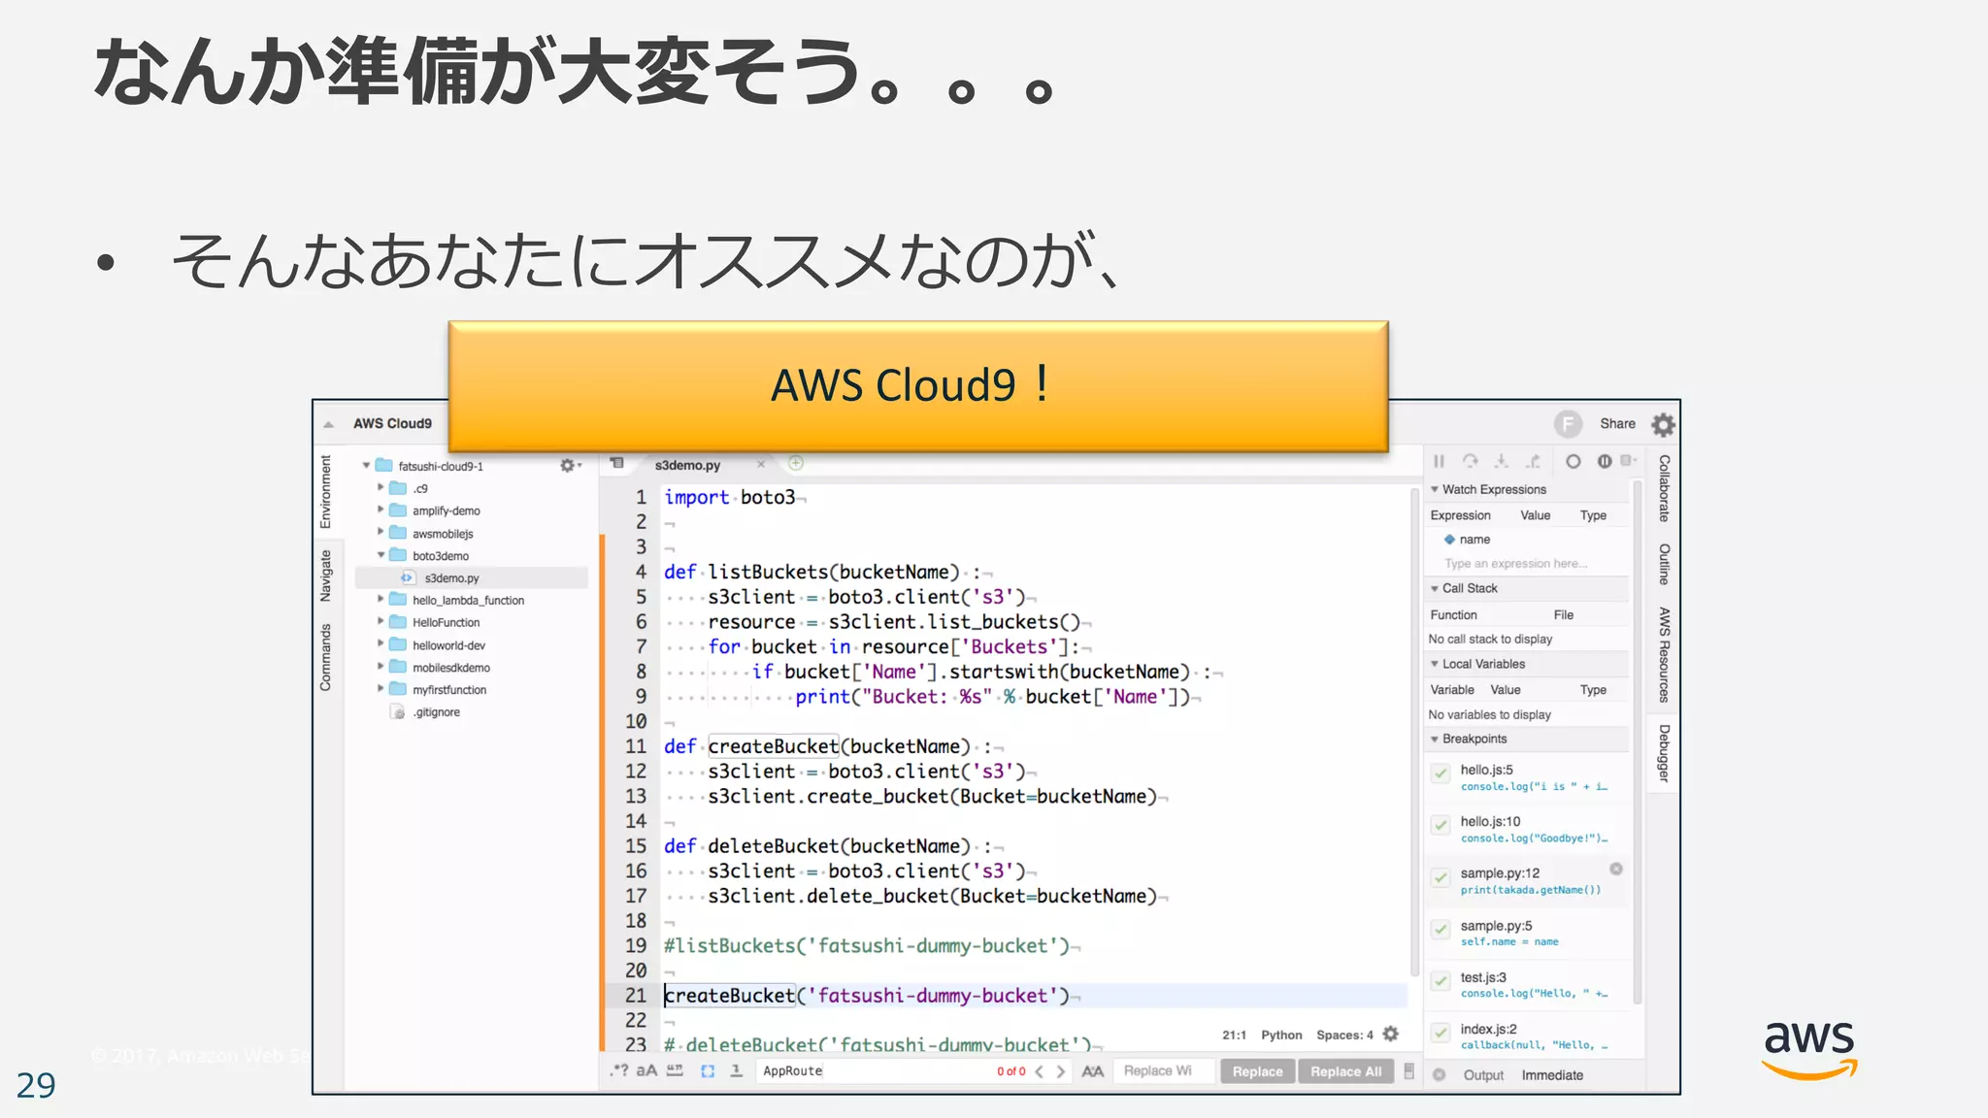This screenshot has height=1118, width=1988.
Task: Click the Replace All button
Action: (x=1345, y=1071)
